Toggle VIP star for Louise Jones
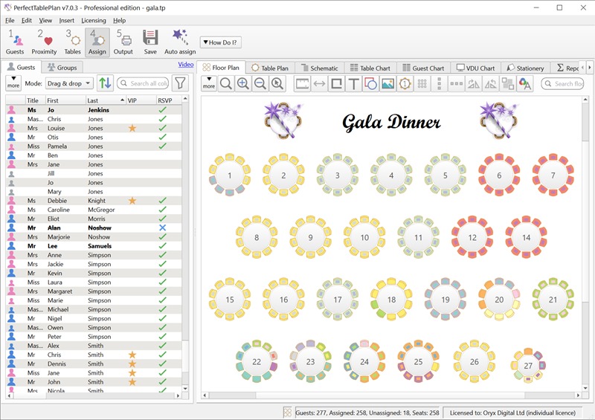 [x=132, y=128]
